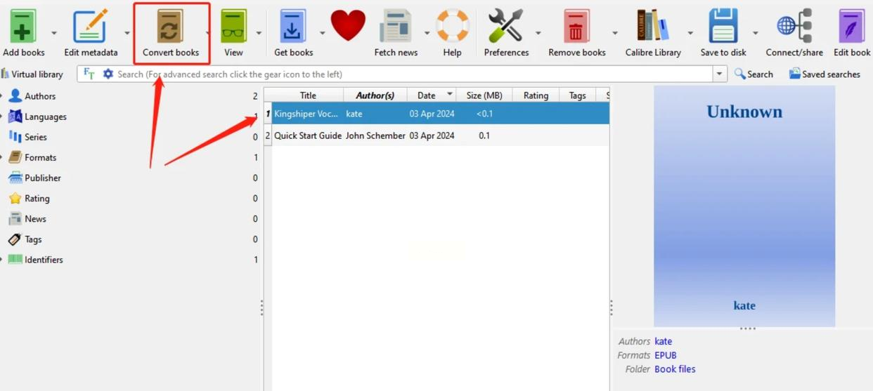Open View dropdown arrow
This screenshot has width=873, height=391.
tap(259, 33)
